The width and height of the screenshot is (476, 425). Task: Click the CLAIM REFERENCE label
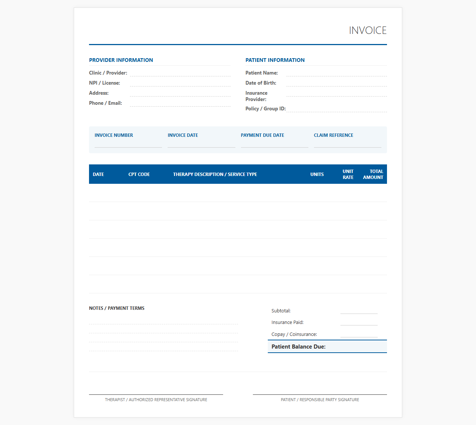point(334,135)
